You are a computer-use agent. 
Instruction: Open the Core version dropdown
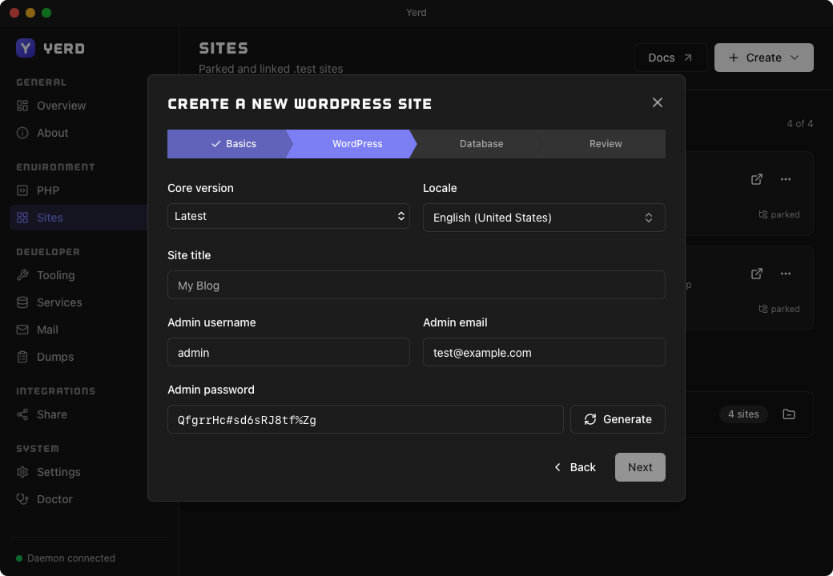point(288,216)
